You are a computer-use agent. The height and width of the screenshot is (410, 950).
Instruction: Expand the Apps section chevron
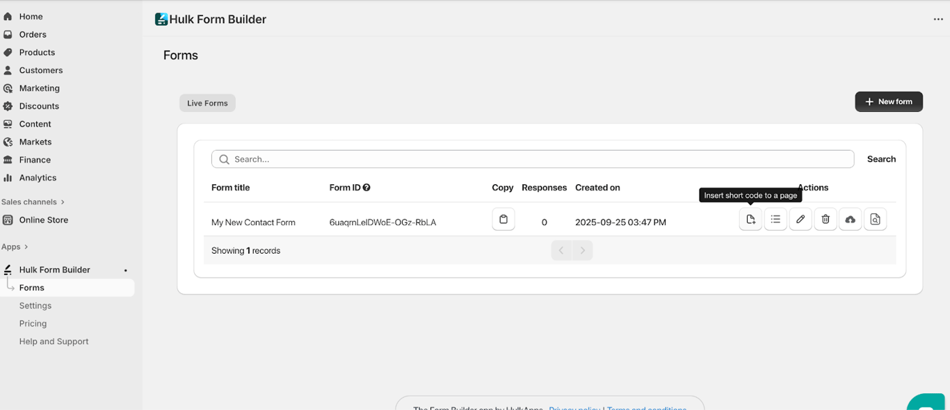pos(26,247)
